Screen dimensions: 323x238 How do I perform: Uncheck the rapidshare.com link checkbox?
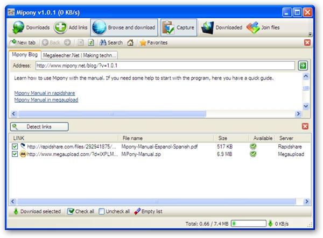pos(15,147)
